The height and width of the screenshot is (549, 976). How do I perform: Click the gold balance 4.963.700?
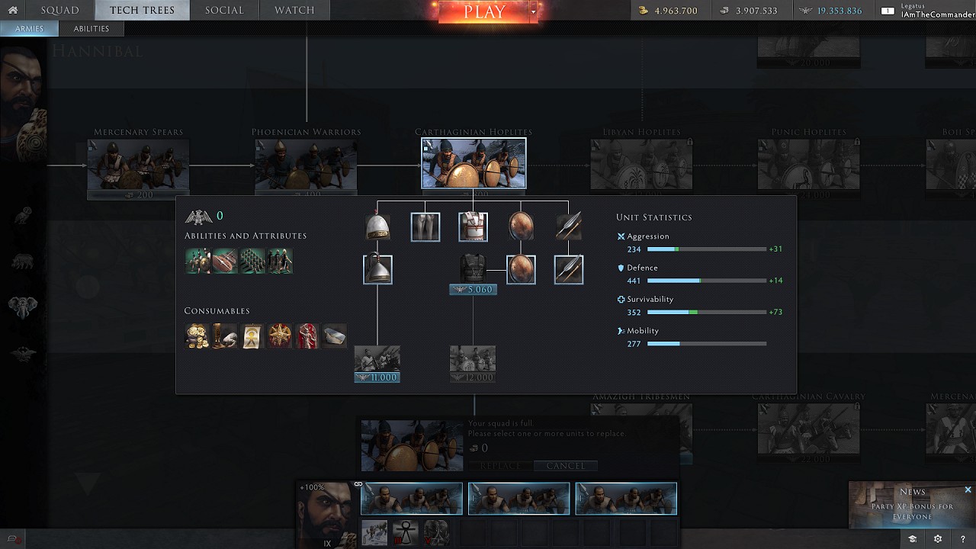click(669, 11)
